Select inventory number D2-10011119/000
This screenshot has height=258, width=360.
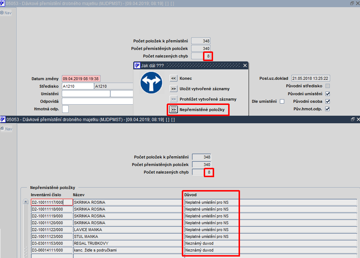(52, 216)
